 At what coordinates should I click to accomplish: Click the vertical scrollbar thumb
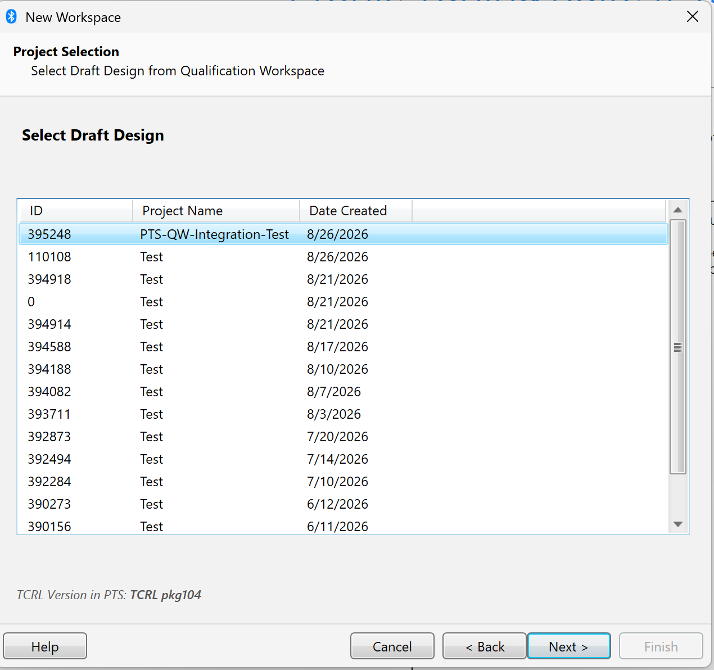click(678, 347)
